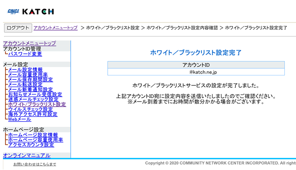Image resolution: width=296 pixels, height=170 pixels.
Task: Open メール保存期間設定
Action: coord(30,80)
